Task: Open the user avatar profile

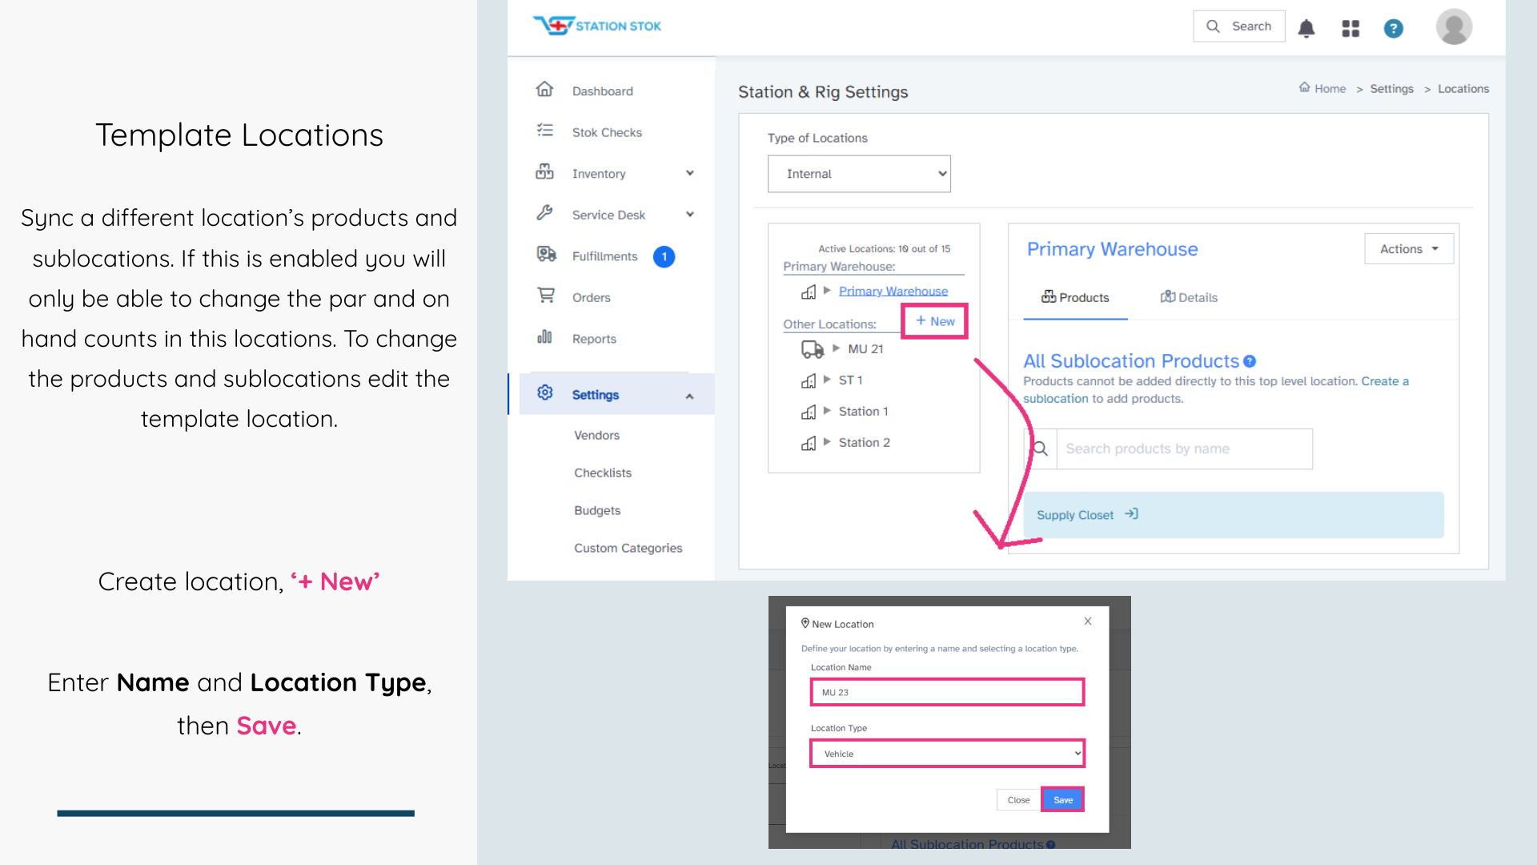Action: [x=1454, y=27]
